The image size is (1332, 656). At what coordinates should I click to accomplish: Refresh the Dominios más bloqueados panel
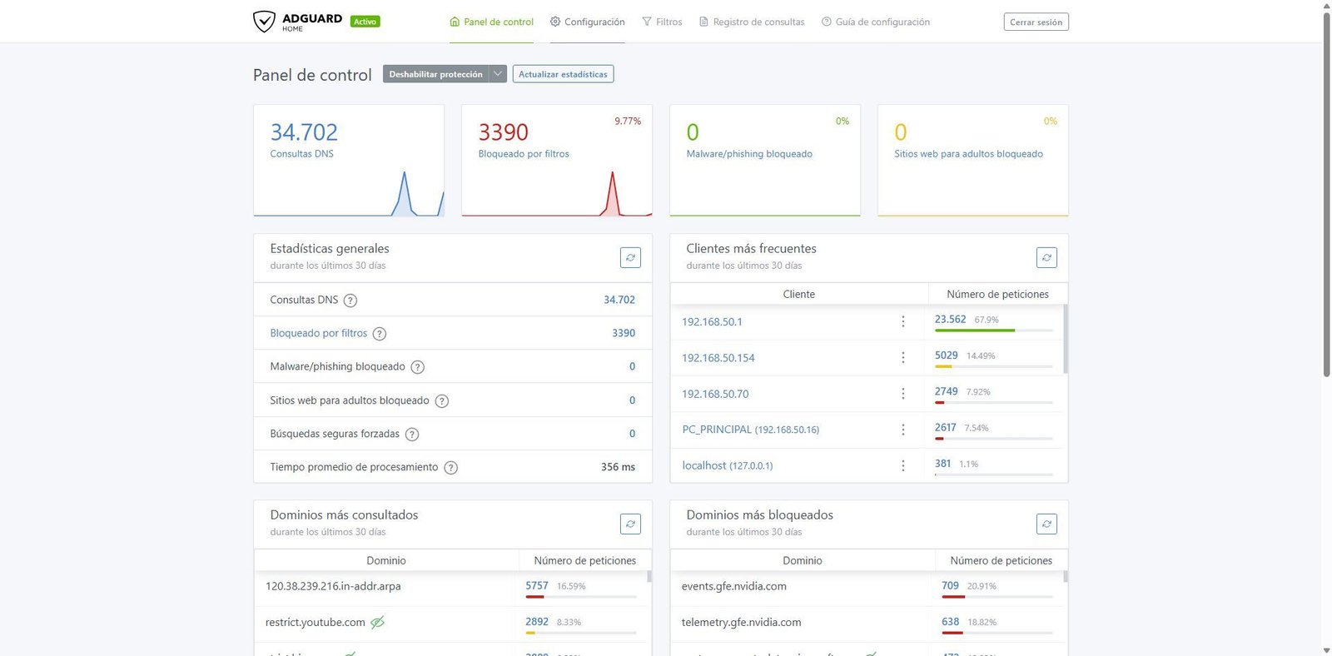[x=1046, y=524]
